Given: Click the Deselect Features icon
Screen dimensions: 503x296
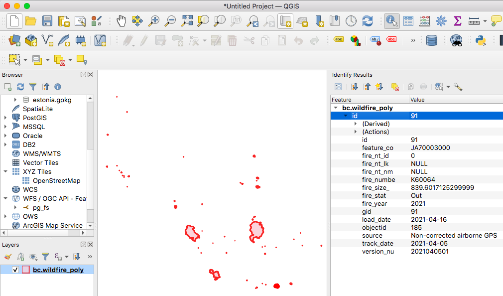Looking at the screenshot, I should tap(60, 60).
